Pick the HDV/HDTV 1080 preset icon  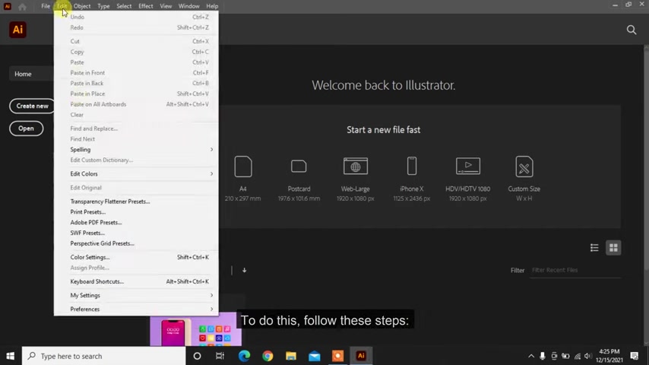pos(467,166)
